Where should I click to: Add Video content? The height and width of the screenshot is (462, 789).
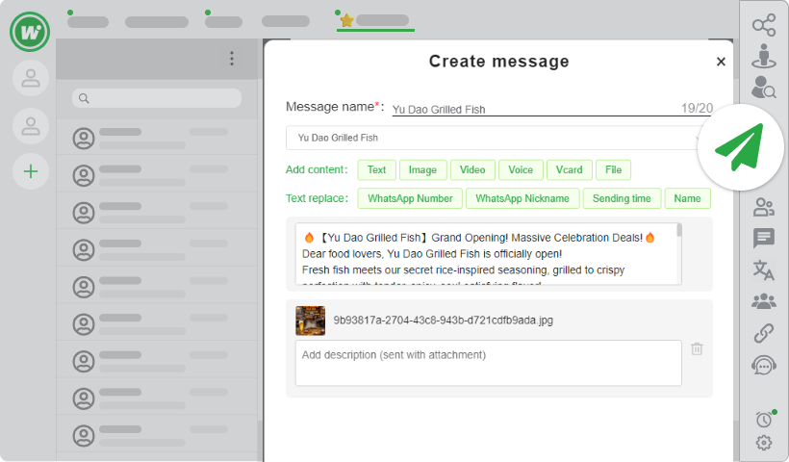click(x=472, y=170)
